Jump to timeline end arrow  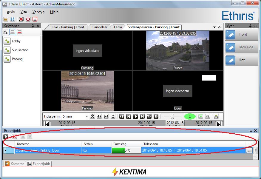coord(219,124)
